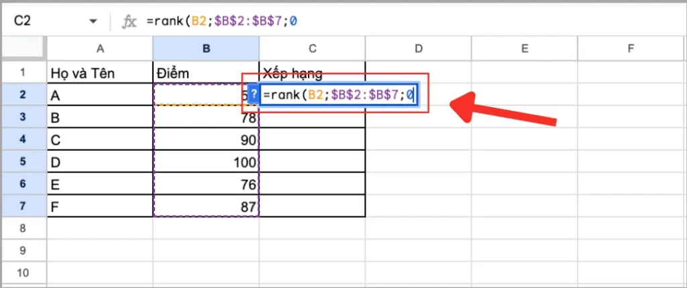Click the formula help question mark icon
The image size is (687, 288).
click(253, 95)
